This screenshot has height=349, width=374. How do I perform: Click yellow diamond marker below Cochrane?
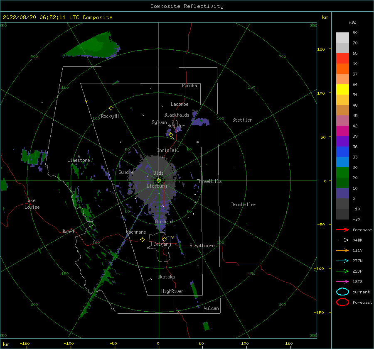(x=143, y=239)
